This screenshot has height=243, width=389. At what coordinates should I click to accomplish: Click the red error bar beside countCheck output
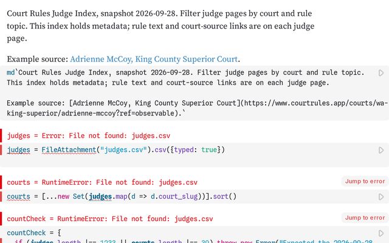pyautogui.click(x=1, y=219)
